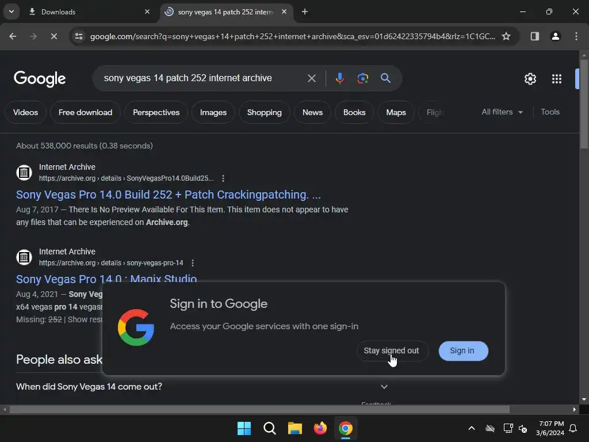Select the sony vegas 14 patch tab
This screenshot has height=442, width=589.
225,12
